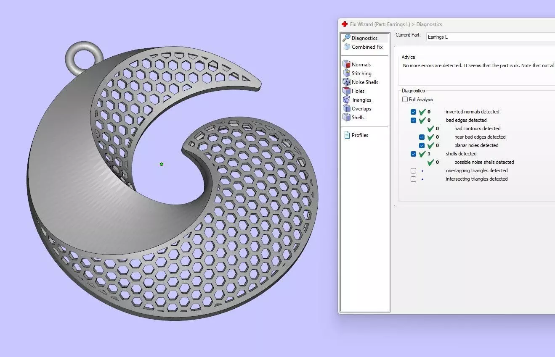This screenshot has height=357, width=555.
Task: Click the Stitching cube icon
Action: tap(346, 73)
